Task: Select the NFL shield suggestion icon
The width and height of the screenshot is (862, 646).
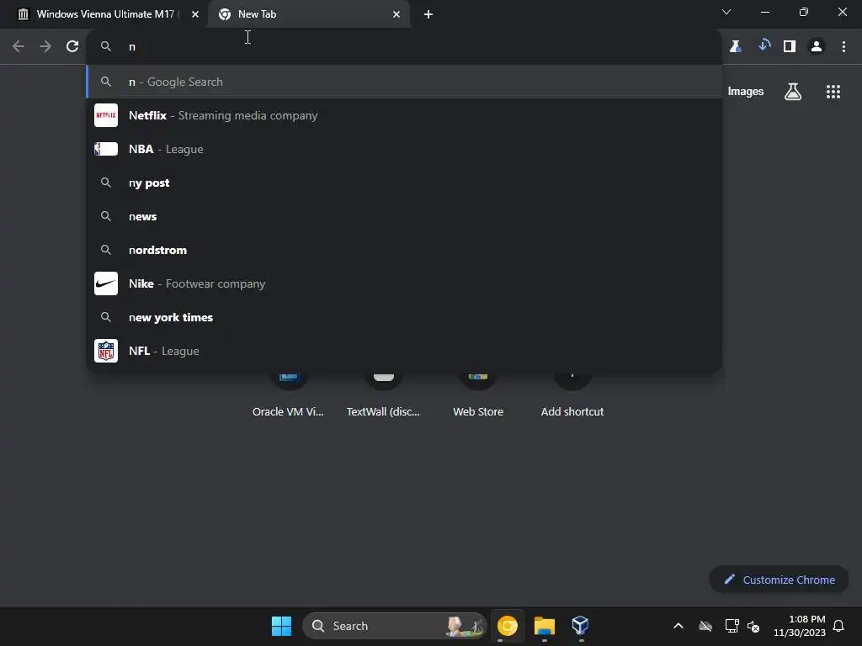Action: (106, 351)
